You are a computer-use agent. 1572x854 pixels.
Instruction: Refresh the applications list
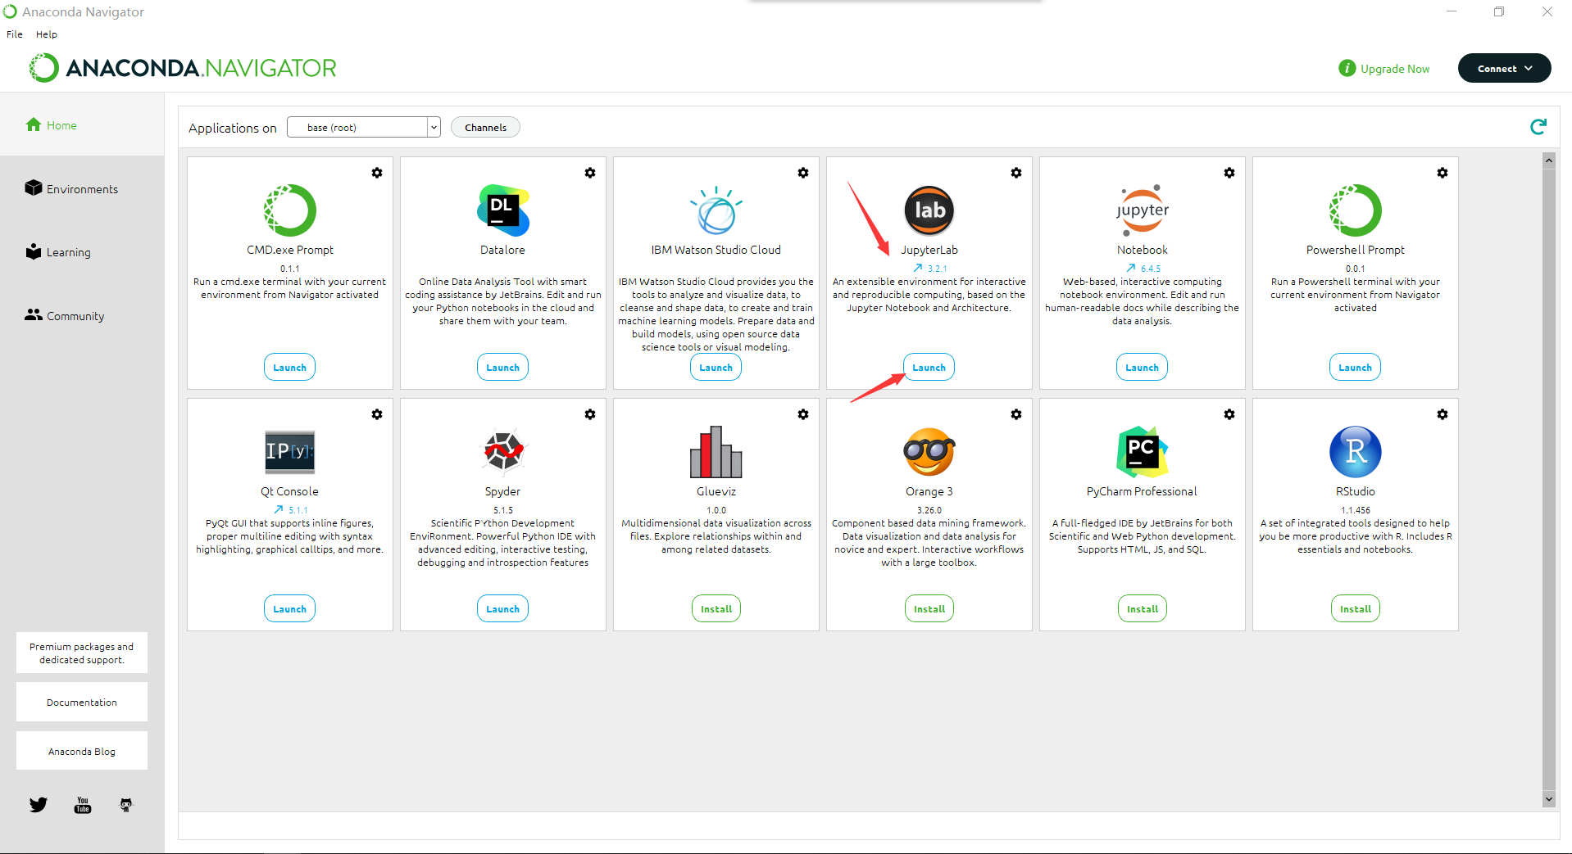point(1538,127)
